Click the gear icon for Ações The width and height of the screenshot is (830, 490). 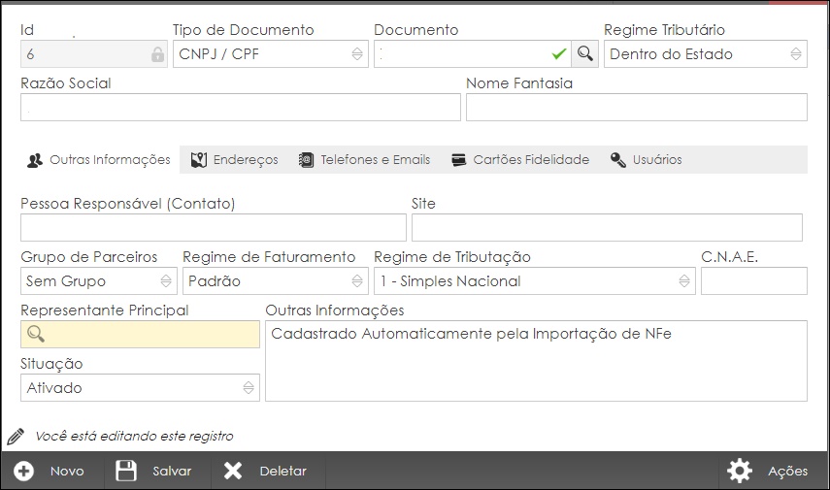(x=740, y=471)
